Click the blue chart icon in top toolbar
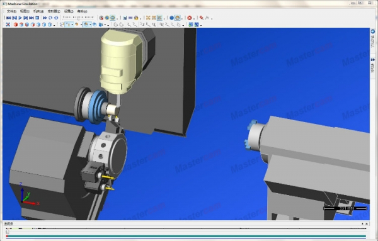The width and height of the screenshot is (378, 241). click(x=125, y=18)
